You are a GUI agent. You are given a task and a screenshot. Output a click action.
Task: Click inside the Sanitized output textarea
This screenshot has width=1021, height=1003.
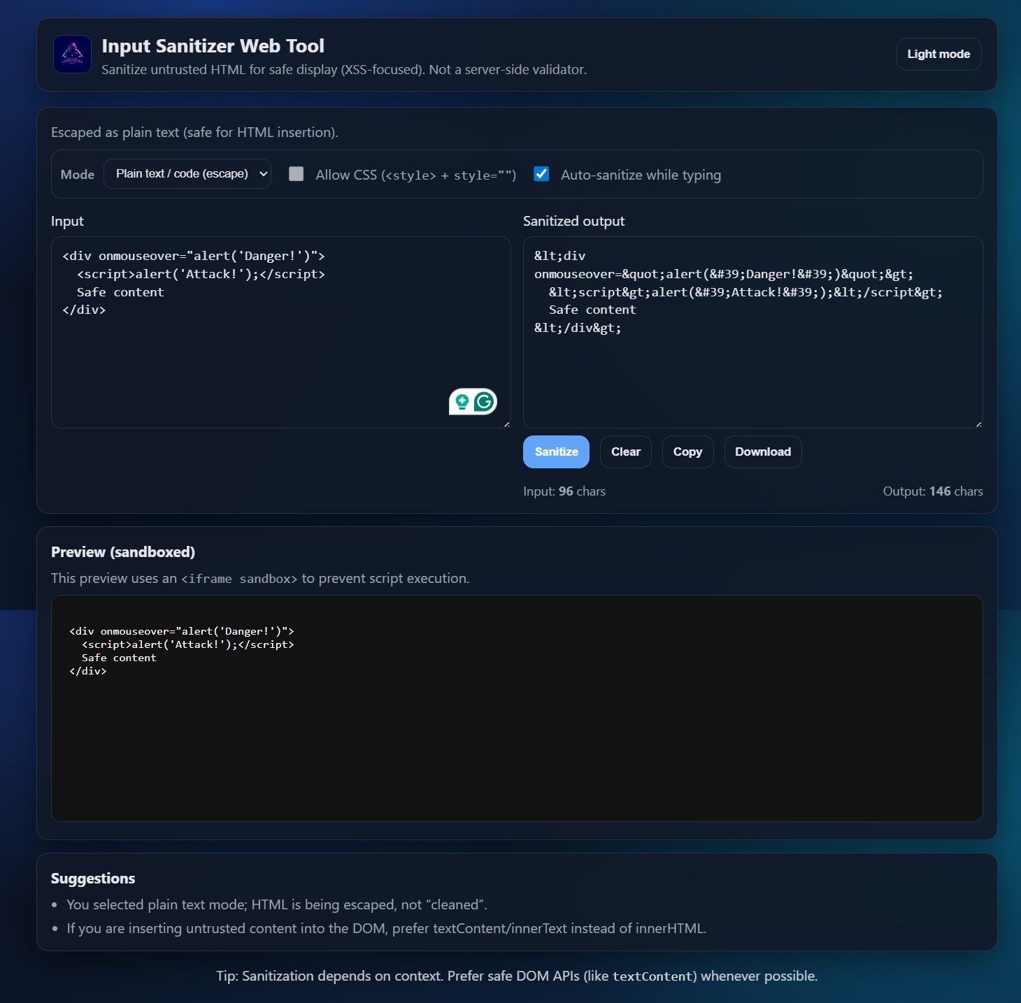(753, 333)
